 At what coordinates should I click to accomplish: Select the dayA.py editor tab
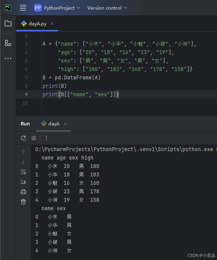(38, 24)
